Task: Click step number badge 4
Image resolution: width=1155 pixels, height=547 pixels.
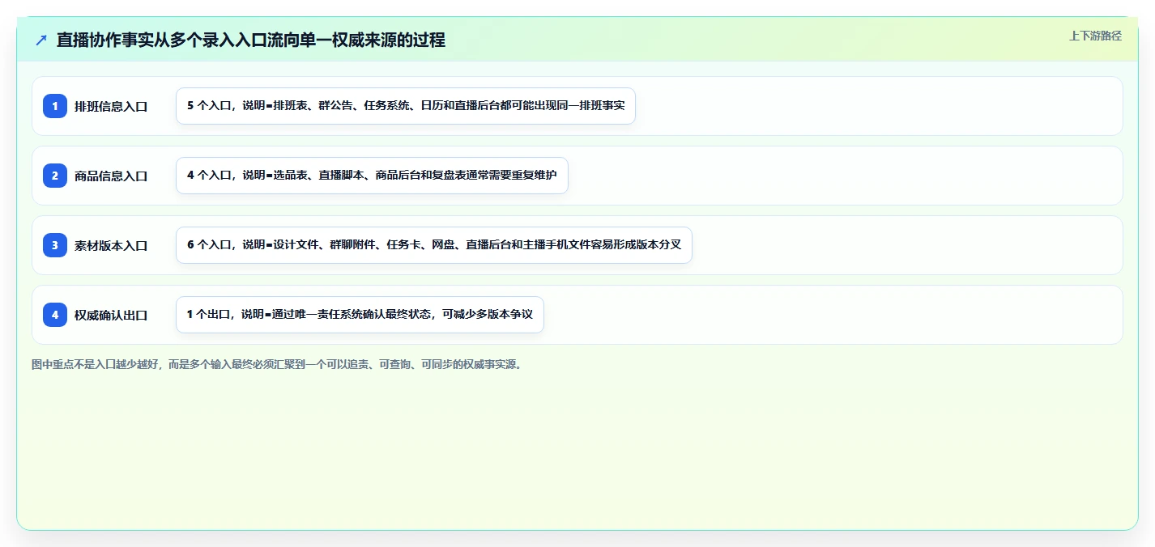Action: pos(55,315)
